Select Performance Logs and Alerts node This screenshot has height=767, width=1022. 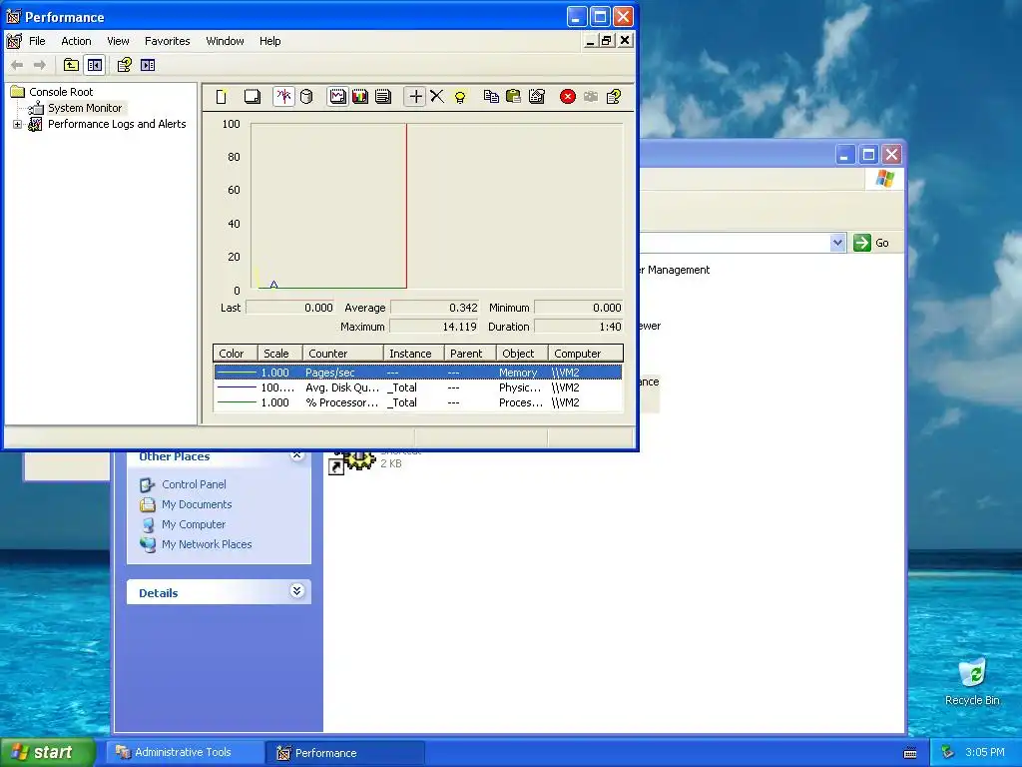coord(117,124)
